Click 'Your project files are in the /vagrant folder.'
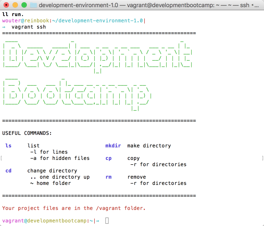The height and width of the screenshot is (226, 264). pyautogui.click(x=74, y=208)
